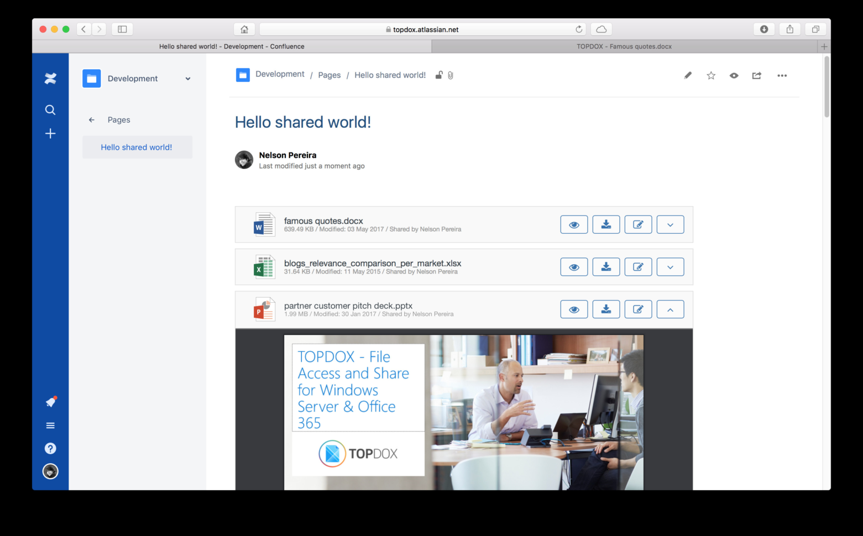Click the Pages breadcrumb link

(329, 75)
